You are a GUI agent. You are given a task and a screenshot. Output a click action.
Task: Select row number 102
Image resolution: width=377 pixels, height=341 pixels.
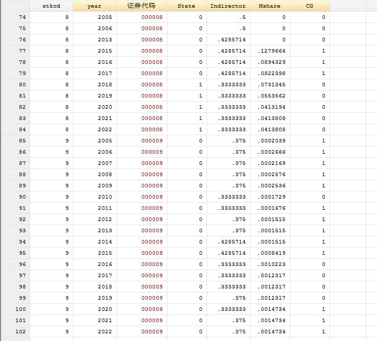click(x=15, y=332)
